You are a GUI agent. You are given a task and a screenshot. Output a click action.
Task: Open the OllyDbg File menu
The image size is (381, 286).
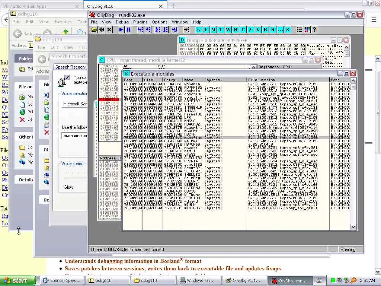point(94,22)
